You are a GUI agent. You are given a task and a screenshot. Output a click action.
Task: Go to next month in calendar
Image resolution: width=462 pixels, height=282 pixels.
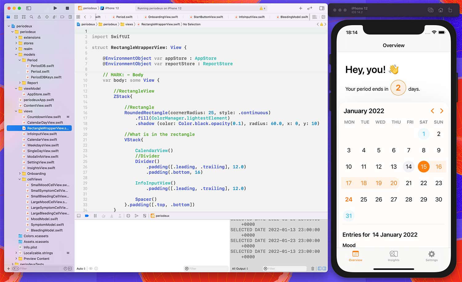[442, 111]
